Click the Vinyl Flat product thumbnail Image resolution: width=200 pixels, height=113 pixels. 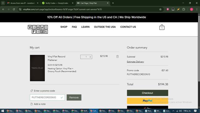pos(37,68)
